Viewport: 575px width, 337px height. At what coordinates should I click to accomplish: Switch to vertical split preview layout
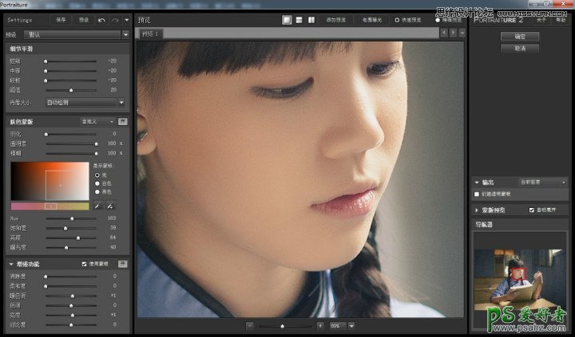click(311, 19)
